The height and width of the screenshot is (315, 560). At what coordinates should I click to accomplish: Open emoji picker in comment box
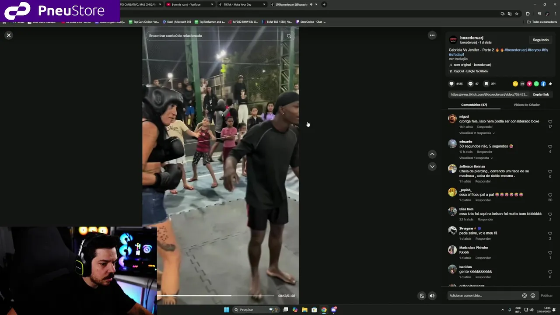(x=532, y=295)
